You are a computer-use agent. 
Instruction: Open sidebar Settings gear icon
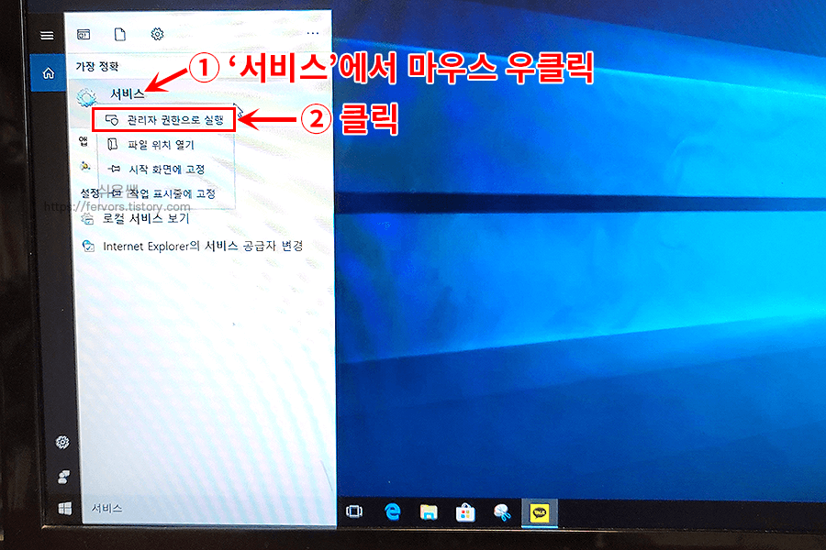pos(62,442)
